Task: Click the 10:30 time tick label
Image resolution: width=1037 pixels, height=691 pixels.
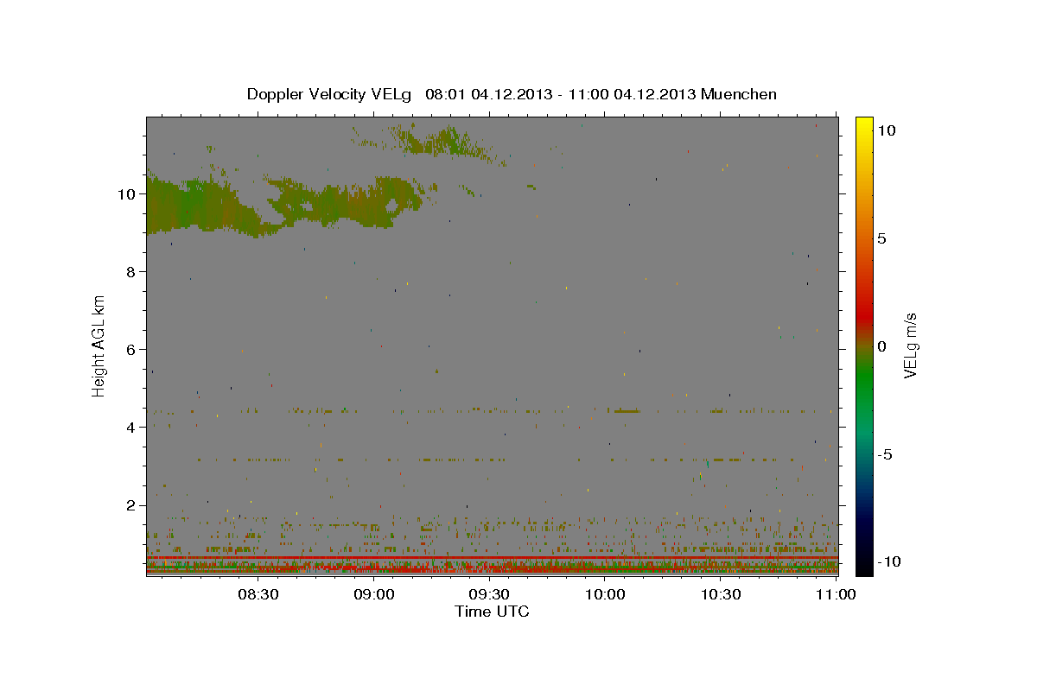Action: click(721, 594)
